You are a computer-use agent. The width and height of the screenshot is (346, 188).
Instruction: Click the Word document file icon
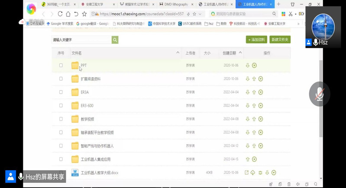[x=75, y=172]
